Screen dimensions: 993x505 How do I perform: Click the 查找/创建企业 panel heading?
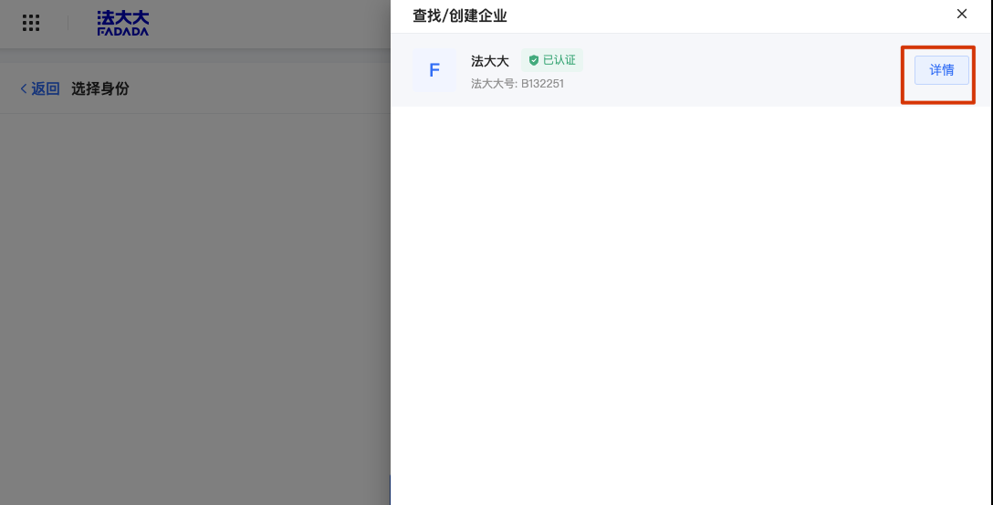pyautogui.click(x=460, y=15)
